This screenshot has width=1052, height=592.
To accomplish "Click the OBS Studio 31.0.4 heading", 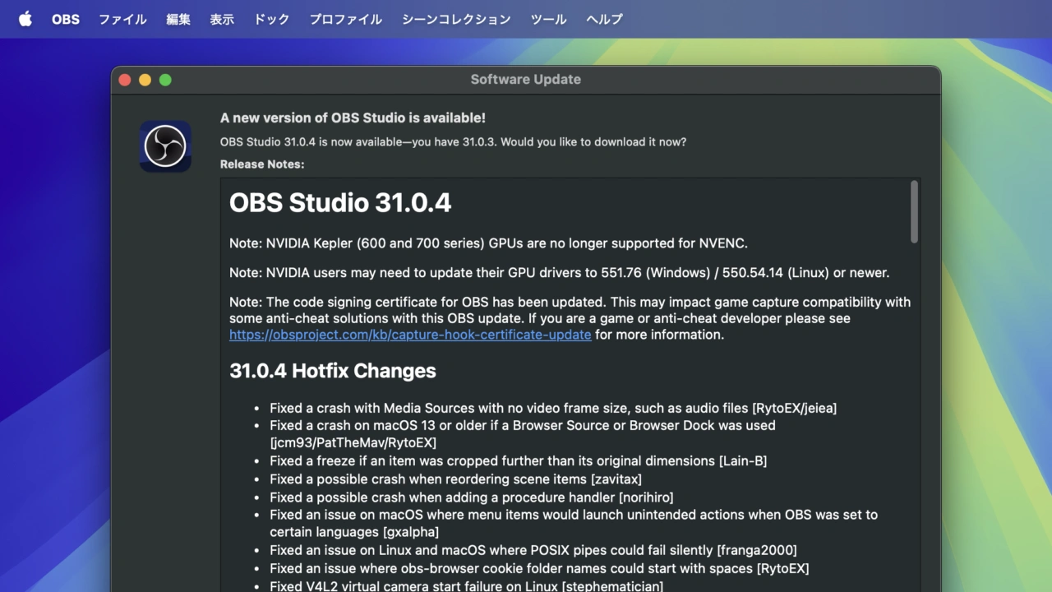I will click(x=340, y=203).
